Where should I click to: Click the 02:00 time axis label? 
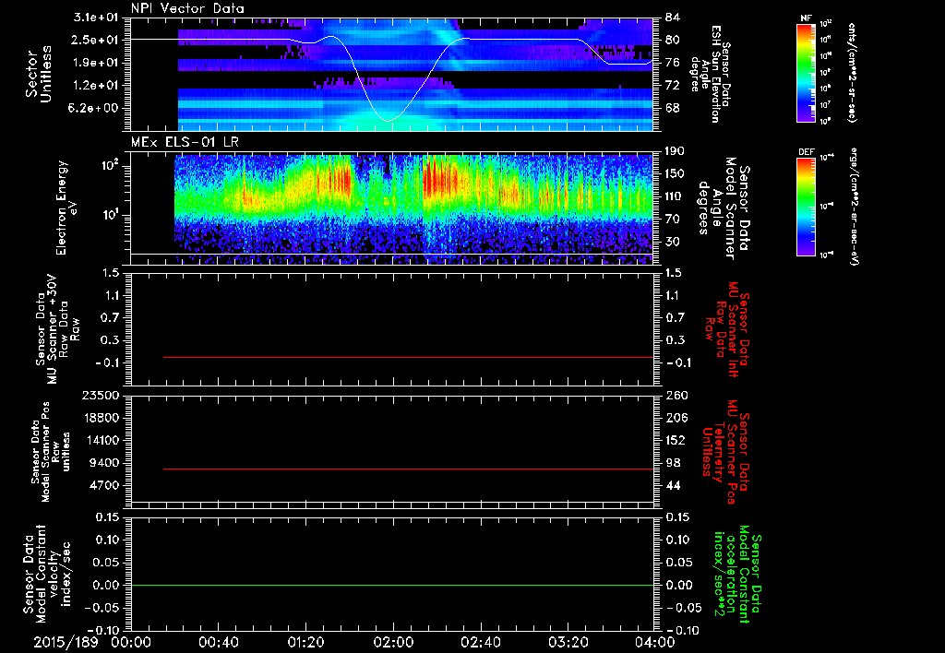[x=393, y=642]
